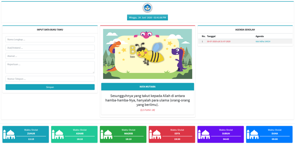This screenshot has height=154, width=295.
Task: Click the Q.S Fathir: 28 citation
Action: pyautogui.click(x=147, y=110)
